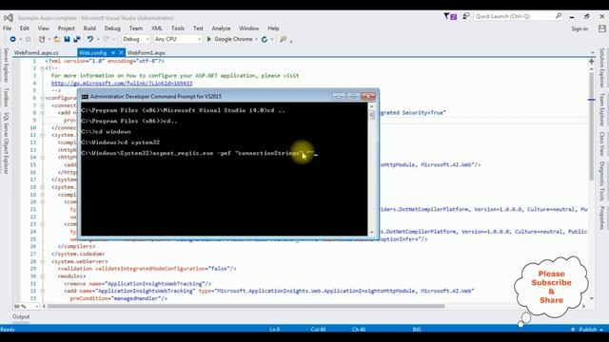Viewport: 609px width, 342px height.
Task: Click the navigate backward toolbar icon
Action: pyautogui.click(x=12, y=39)
